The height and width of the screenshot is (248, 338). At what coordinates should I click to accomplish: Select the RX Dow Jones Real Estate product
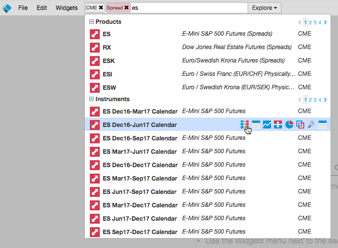point(207,47)
